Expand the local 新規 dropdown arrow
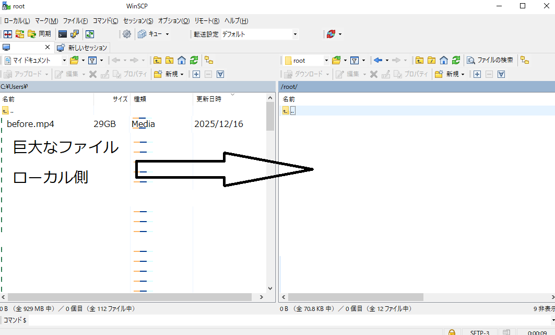 182,74
